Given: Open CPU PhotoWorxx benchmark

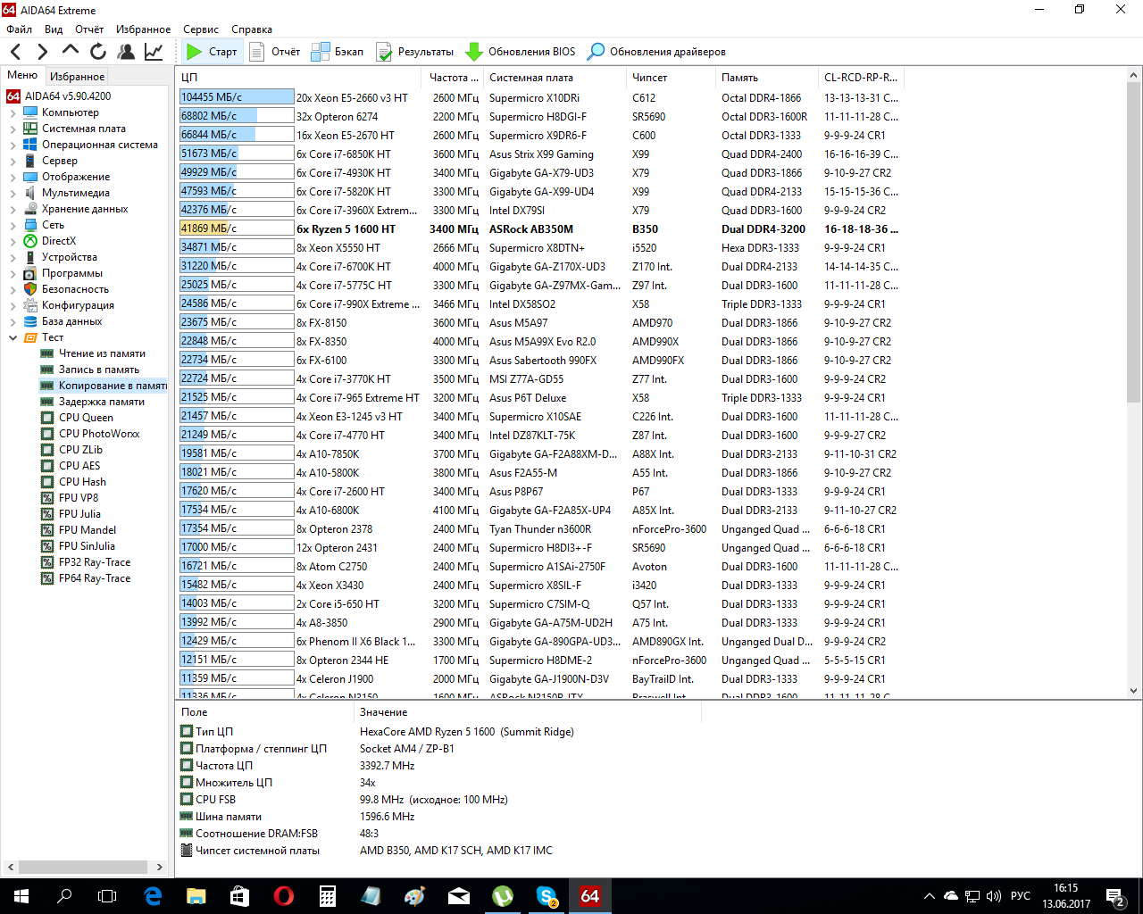Looking at the screenshot, I should point(99,434).
